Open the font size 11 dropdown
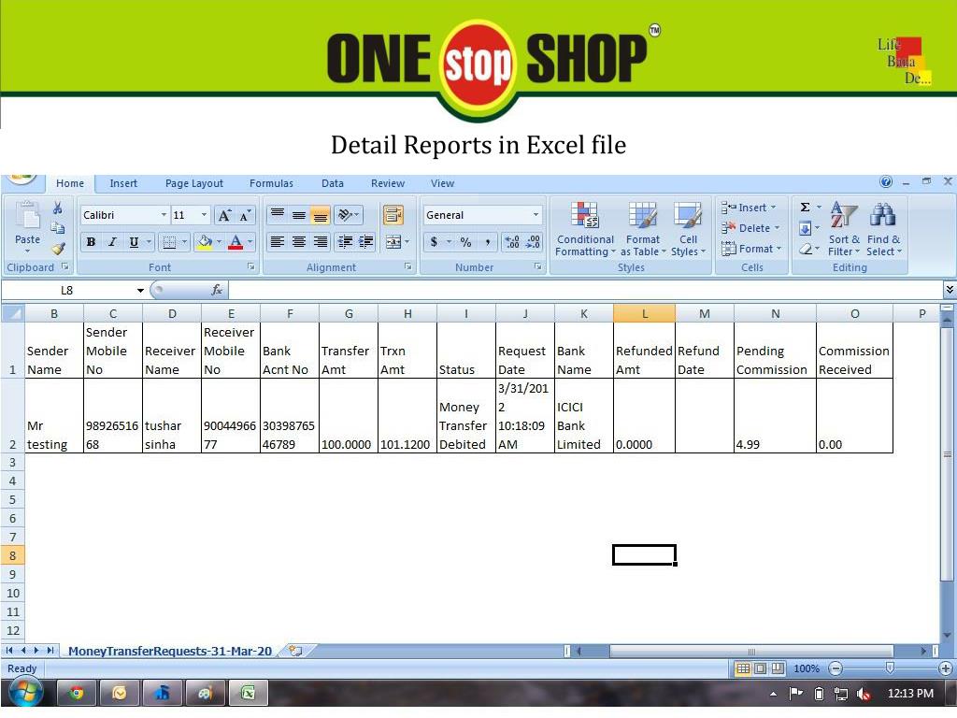The width and height of the screenshot is (957, 718). pos(204,215)
